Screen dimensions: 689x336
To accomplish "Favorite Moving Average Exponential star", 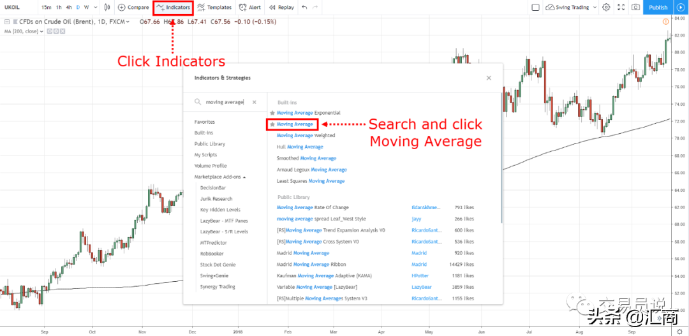I will [272, 113].
